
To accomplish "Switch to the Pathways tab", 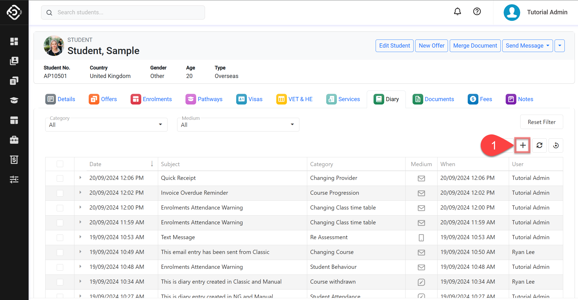I will 204,99.
